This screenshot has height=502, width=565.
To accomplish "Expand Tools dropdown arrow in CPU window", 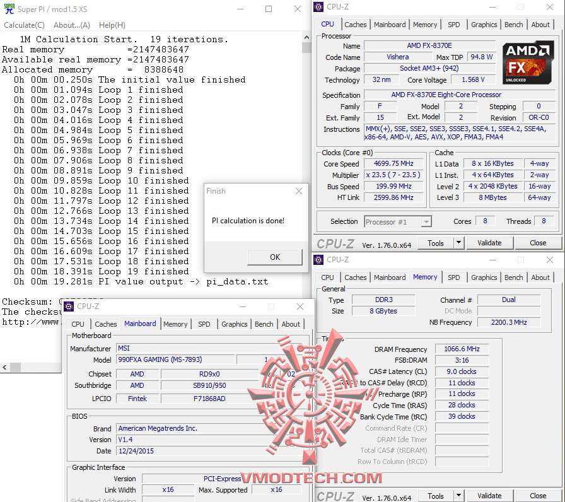I will [458, 243].
